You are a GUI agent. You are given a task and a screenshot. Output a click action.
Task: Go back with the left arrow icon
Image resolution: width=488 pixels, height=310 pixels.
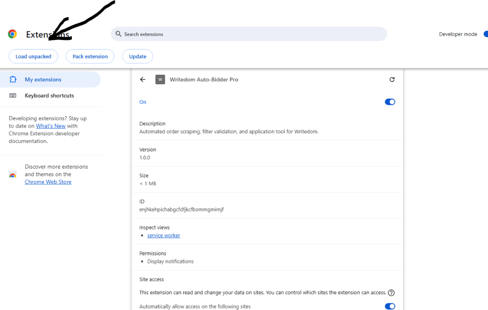pyautogui.click(x=142, y=80)
